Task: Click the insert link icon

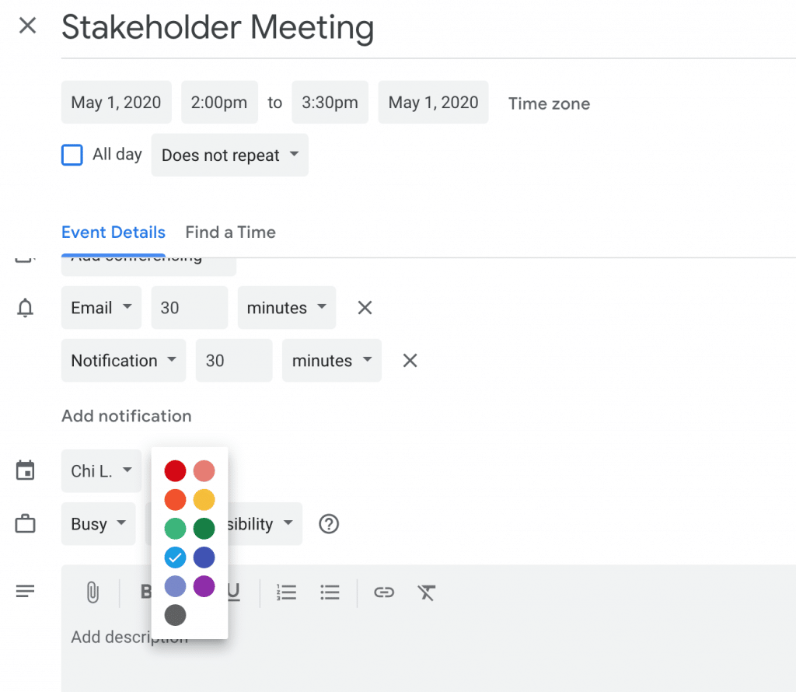Action: click(x=383, y=592)
